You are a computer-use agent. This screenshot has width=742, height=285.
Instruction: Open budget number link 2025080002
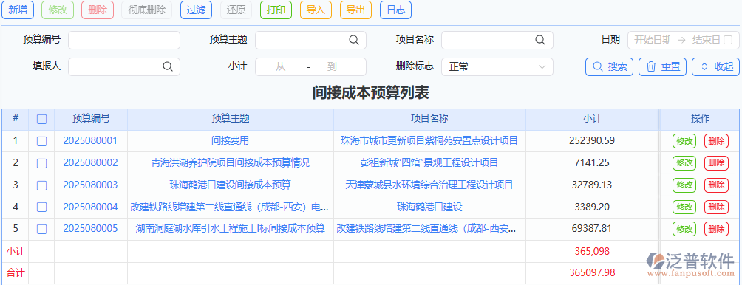[90, 163]
